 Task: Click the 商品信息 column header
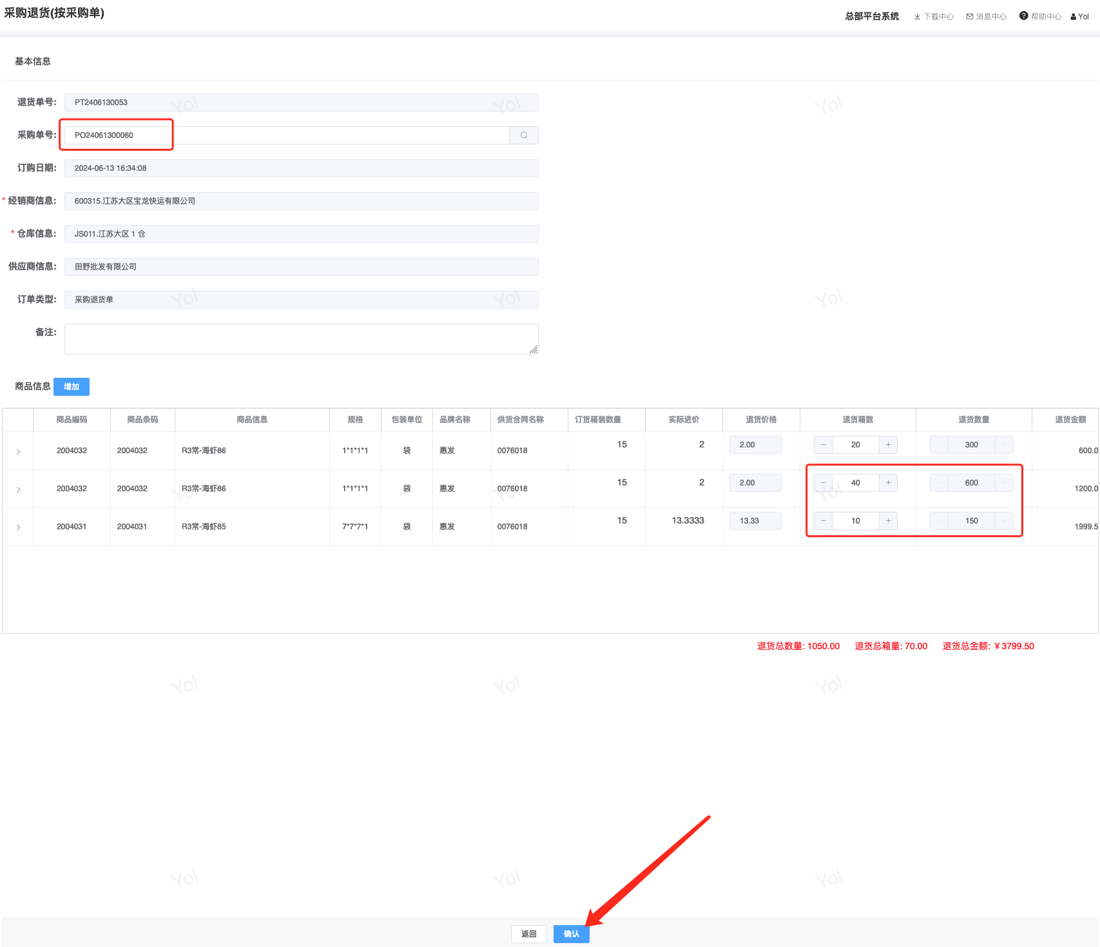252,420
